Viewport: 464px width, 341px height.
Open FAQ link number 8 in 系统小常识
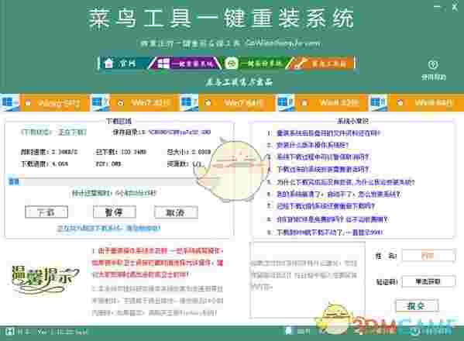coord(332,219)
